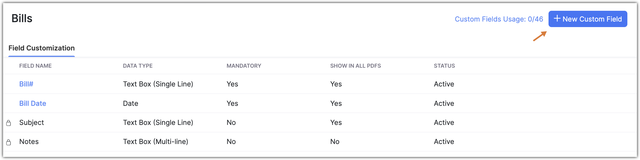Click the SHOW IN ALL PDFS header

point(355,66)
